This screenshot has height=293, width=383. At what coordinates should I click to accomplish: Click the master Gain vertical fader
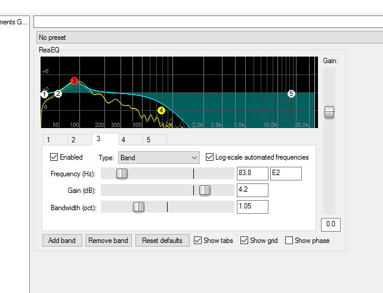(x=329, y=112)
